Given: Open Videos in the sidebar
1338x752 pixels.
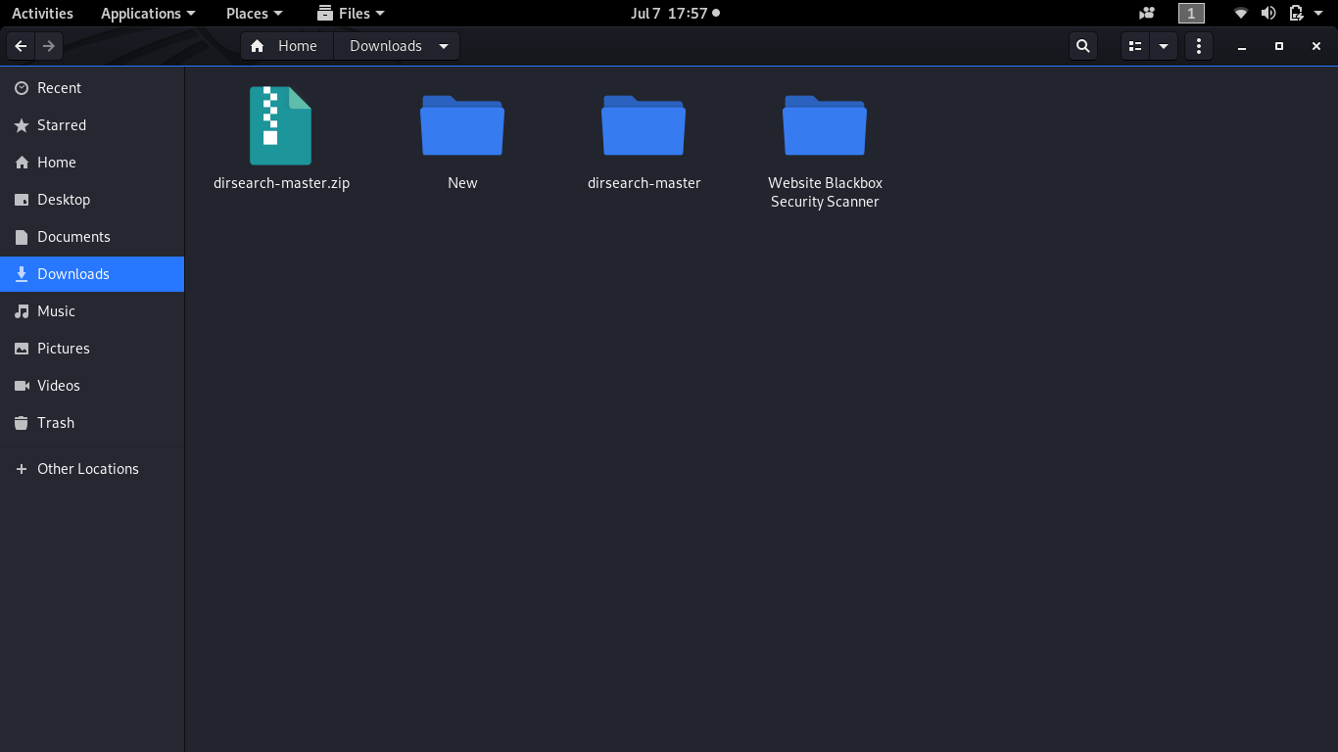Looking at the screenshot, I should click(x=92, y=386).
